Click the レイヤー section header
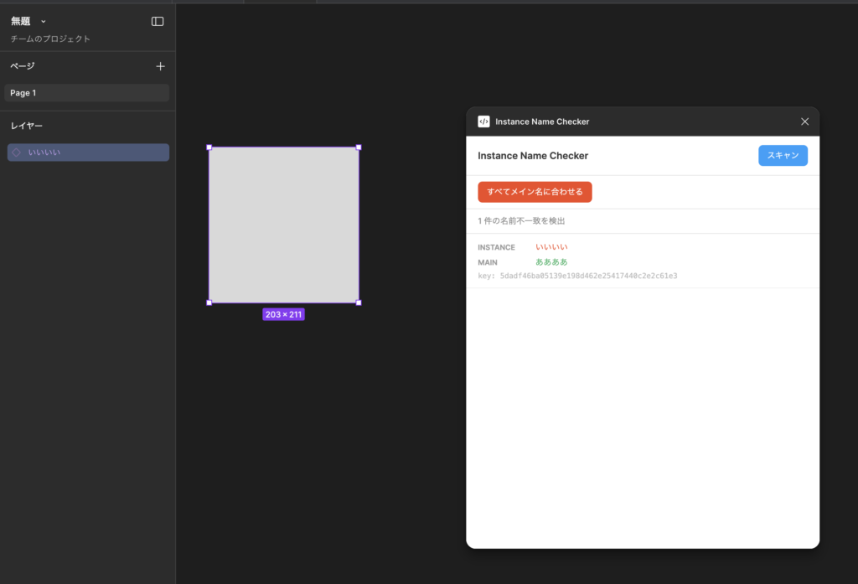858x584 pixels. point(27,126)
